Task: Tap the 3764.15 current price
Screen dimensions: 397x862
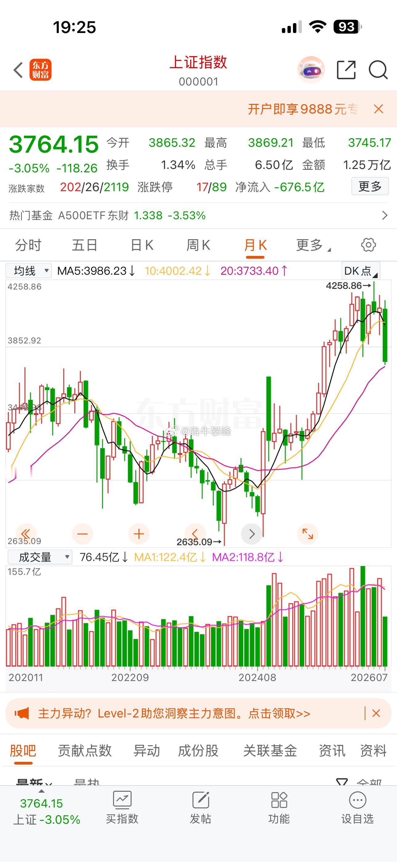Action: [54, 144]
